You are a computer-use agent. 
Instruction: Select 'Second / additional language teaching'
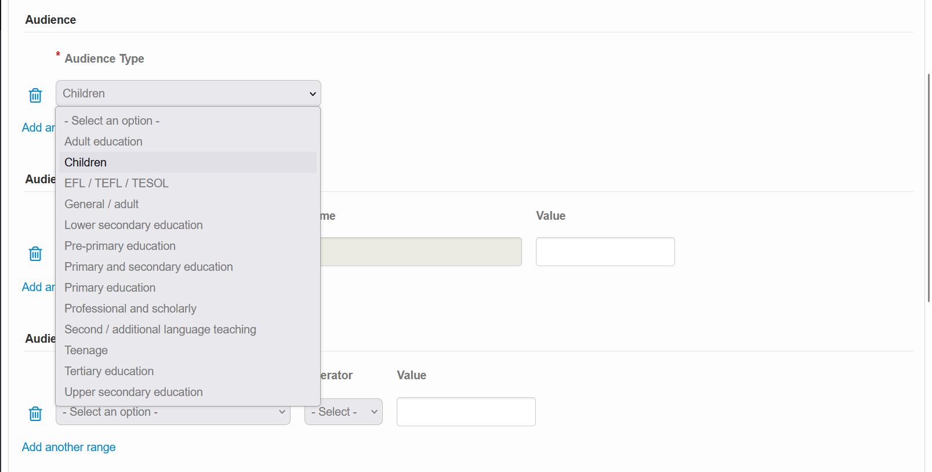(x=160, y=329)
